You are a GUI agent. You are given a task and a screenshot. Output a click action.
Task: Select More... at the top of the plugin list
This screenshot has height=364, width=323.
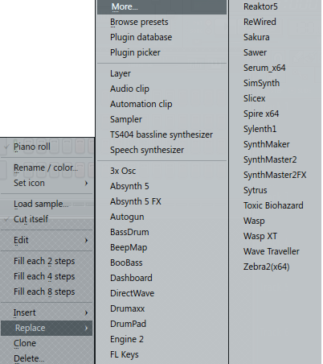pyautogui.click(x=161, y=6)
